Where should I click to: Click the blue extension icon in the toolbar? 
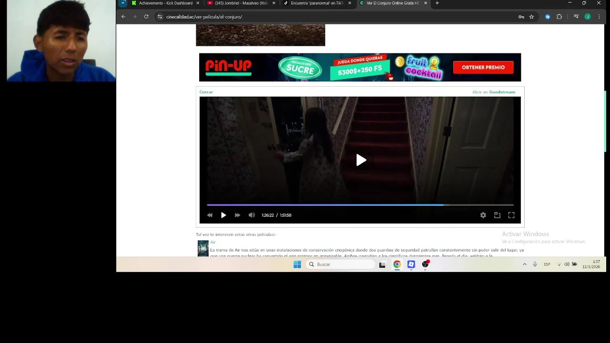pos(548,17)
